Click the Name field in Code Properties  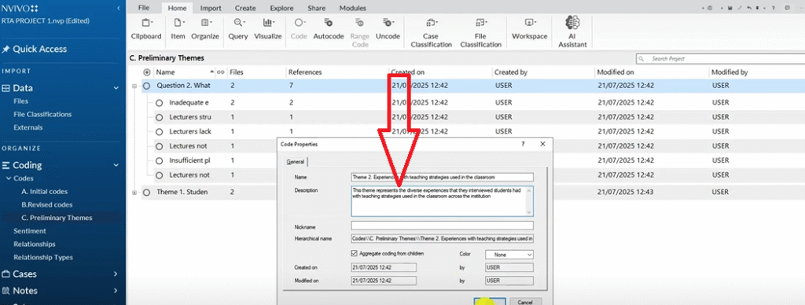442,177
